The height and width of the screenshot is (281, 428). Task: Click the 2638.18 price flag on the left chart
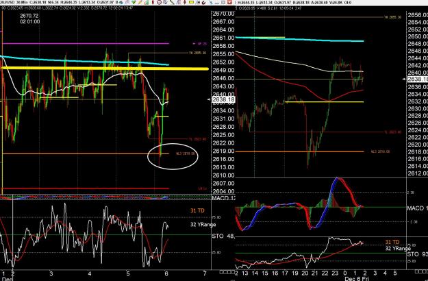tap(223, 99)
